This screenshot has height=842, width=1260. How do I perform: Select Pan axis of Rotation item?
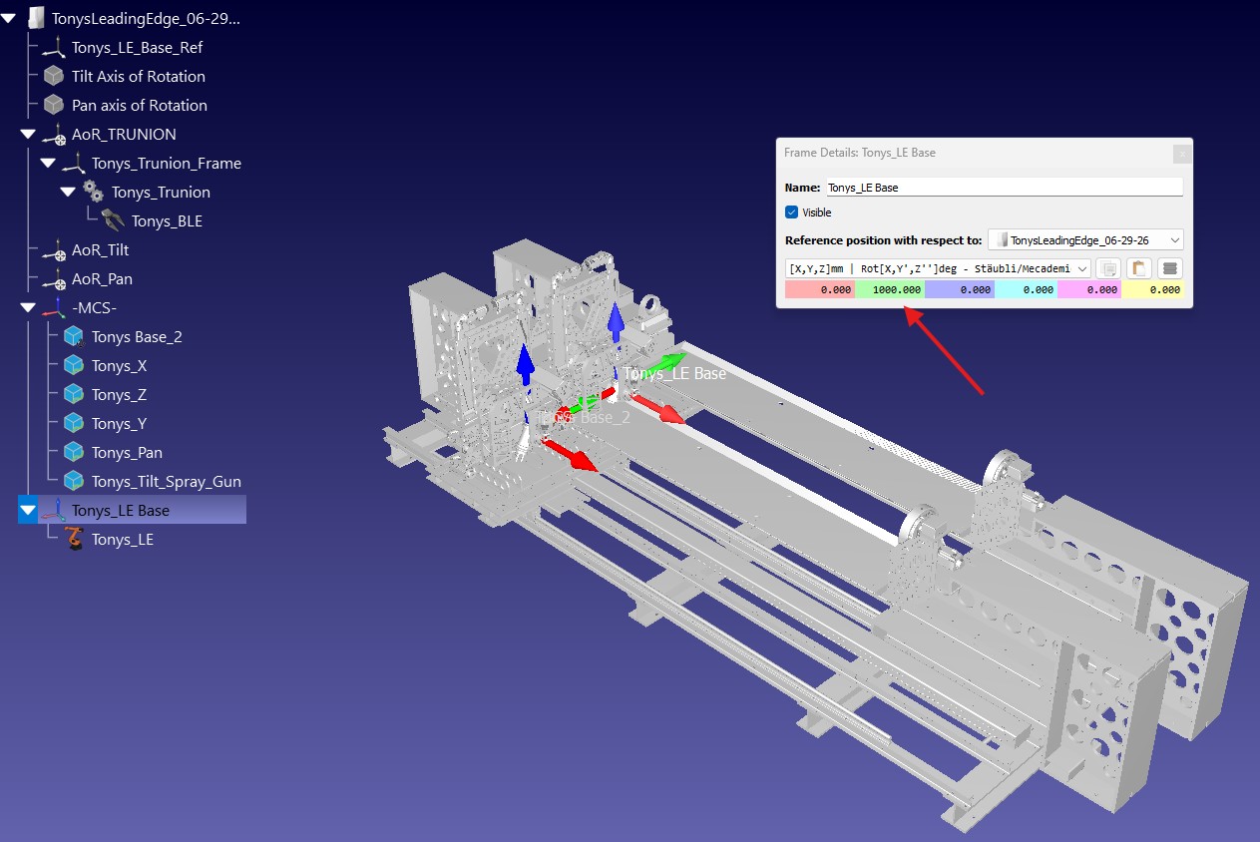(140, 105)
